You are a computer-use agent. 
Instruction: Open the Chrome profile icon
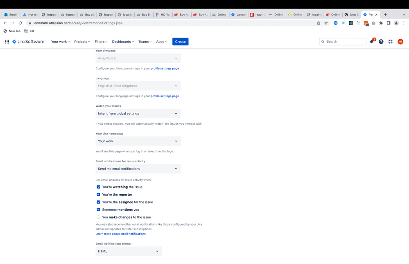[x=395, y=23]
